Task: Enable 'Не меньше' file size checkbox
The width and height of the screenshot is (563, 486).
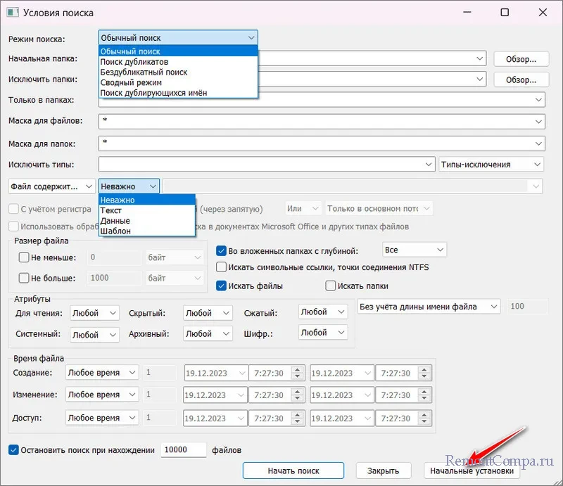Action: click(24, 257)
